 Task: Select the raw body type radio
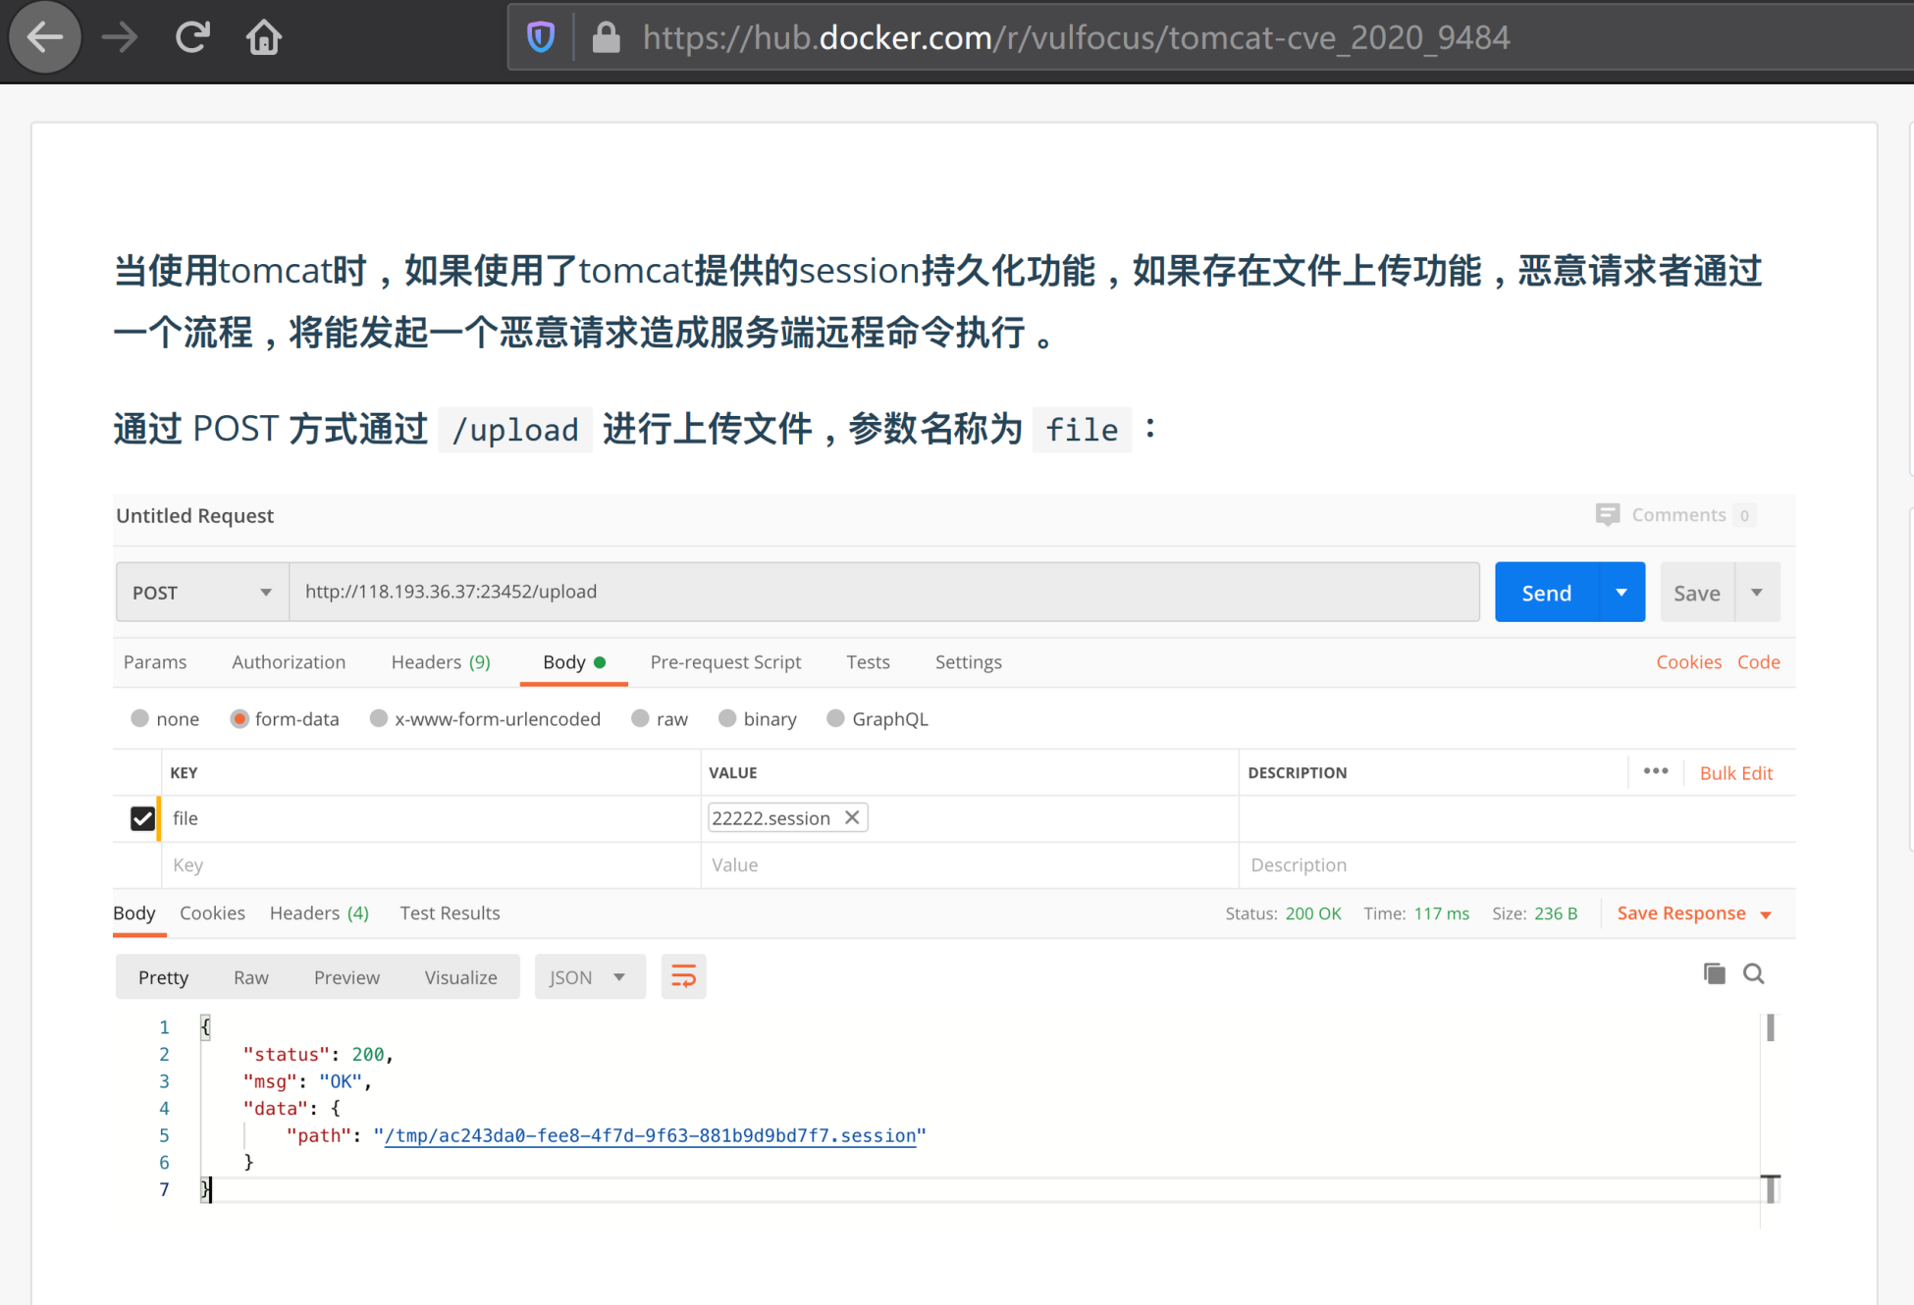[641, 718]
